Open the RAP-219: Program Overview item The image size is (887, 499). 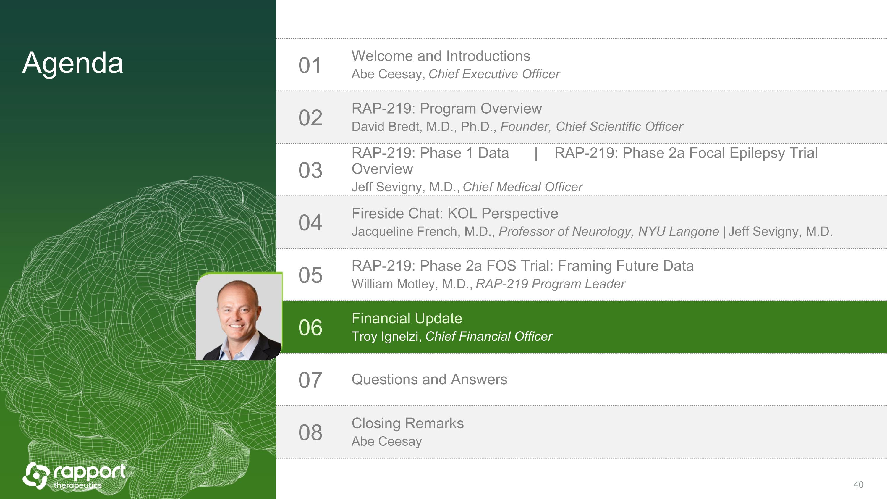tap(446, 109)
